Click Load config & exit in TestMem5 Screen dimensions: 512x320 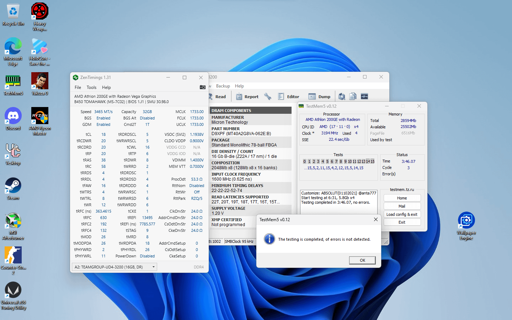tap(402, 214)
